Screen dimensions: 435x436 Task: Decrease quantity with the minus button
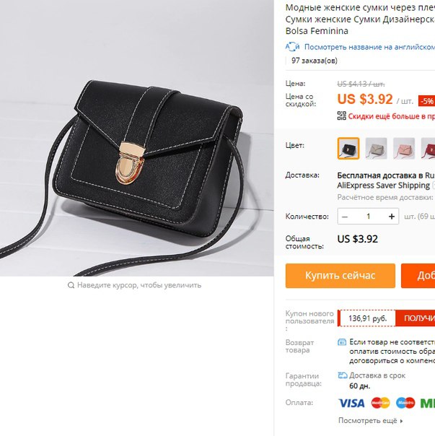point(345,217)
